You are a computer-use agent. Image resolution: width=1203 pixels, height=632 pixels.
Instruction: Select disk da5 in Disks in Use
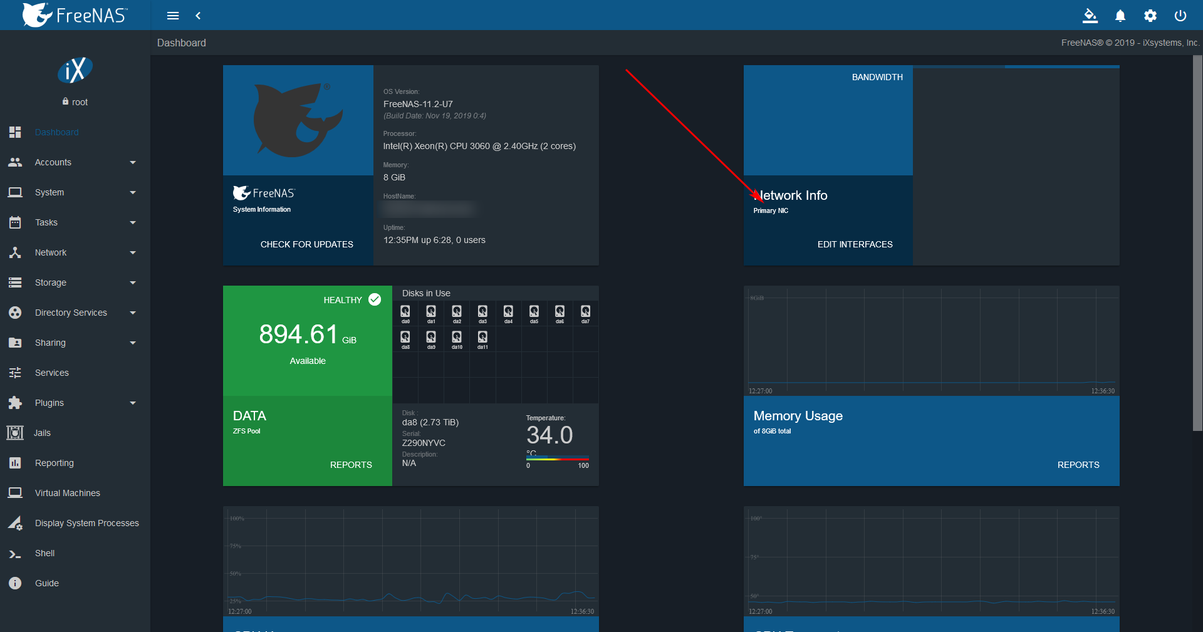click(534, 314)
